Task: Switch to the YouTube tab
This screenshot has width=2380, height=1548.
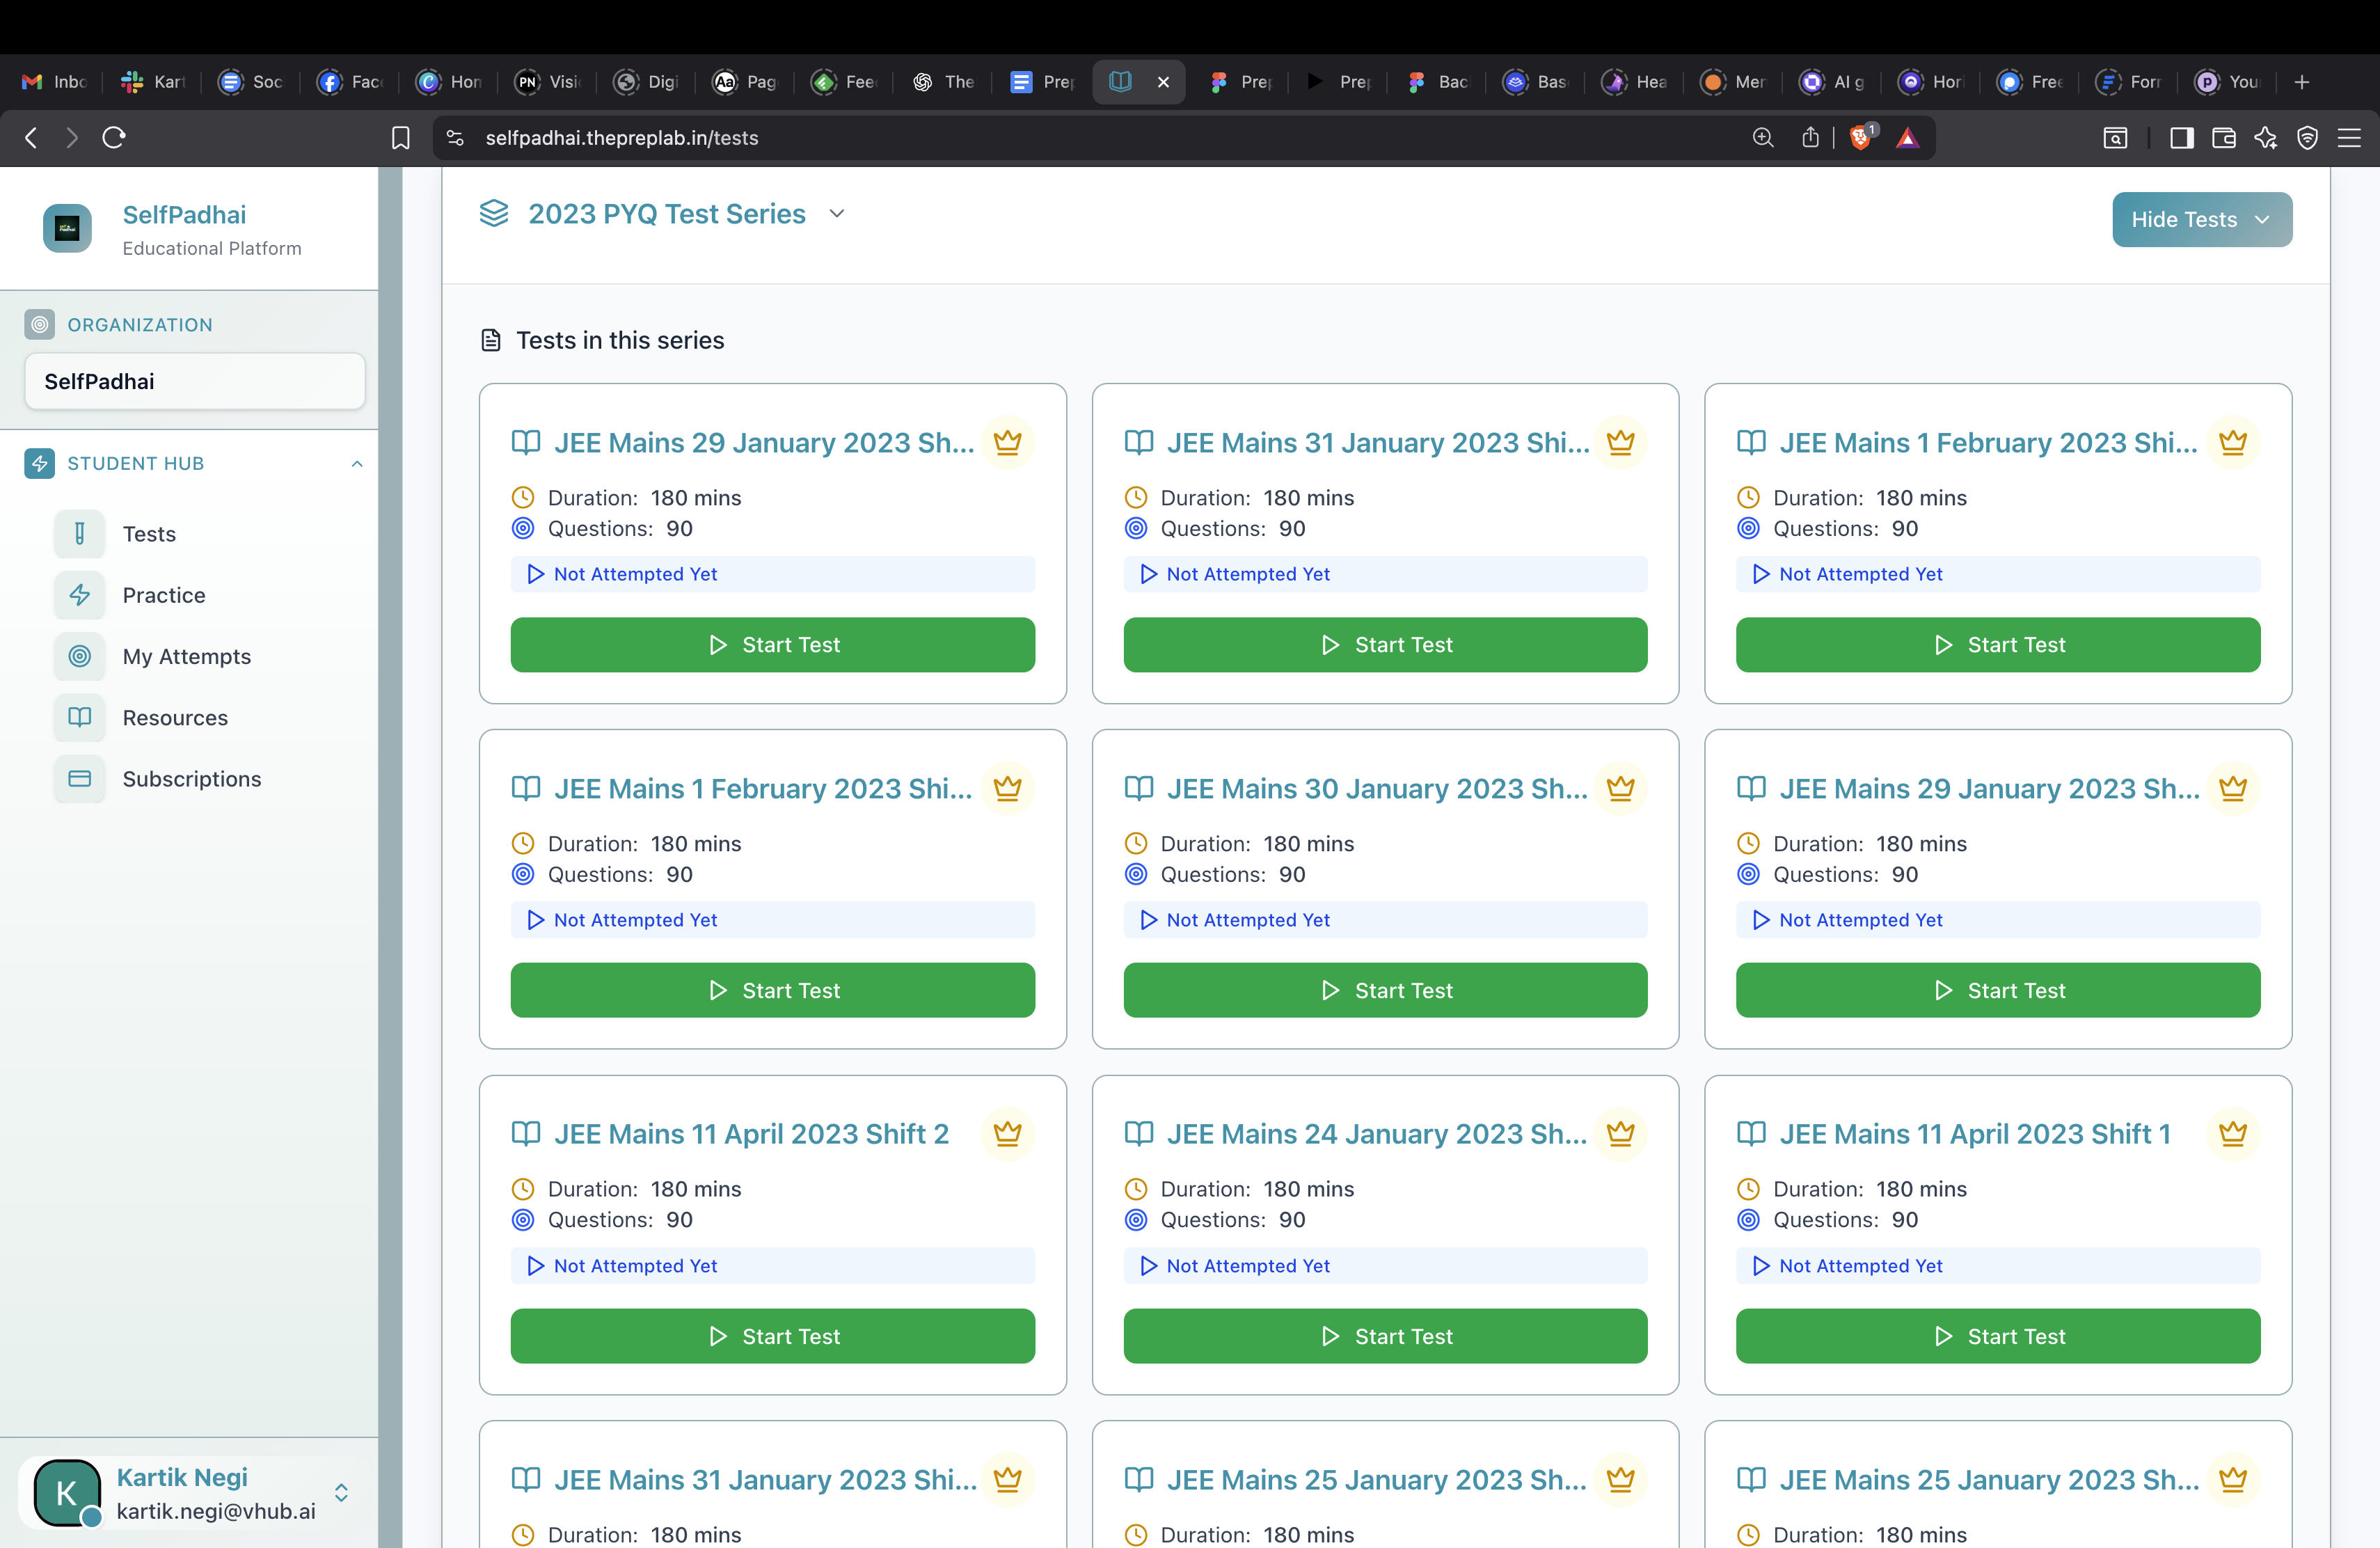Action: (x=2228, y=82)
